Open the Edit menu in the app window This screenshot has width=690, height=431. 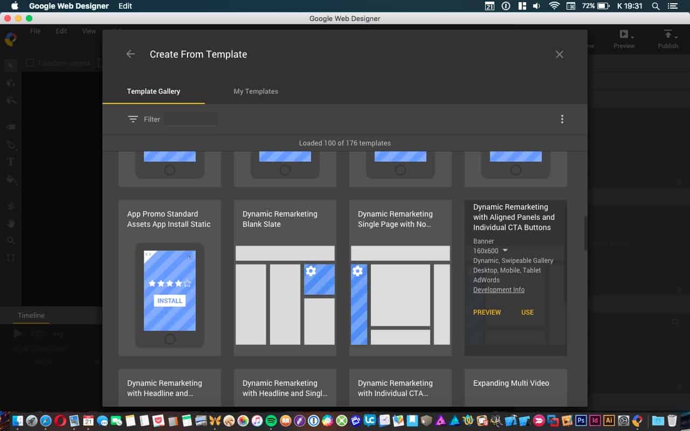coord(61,31)
